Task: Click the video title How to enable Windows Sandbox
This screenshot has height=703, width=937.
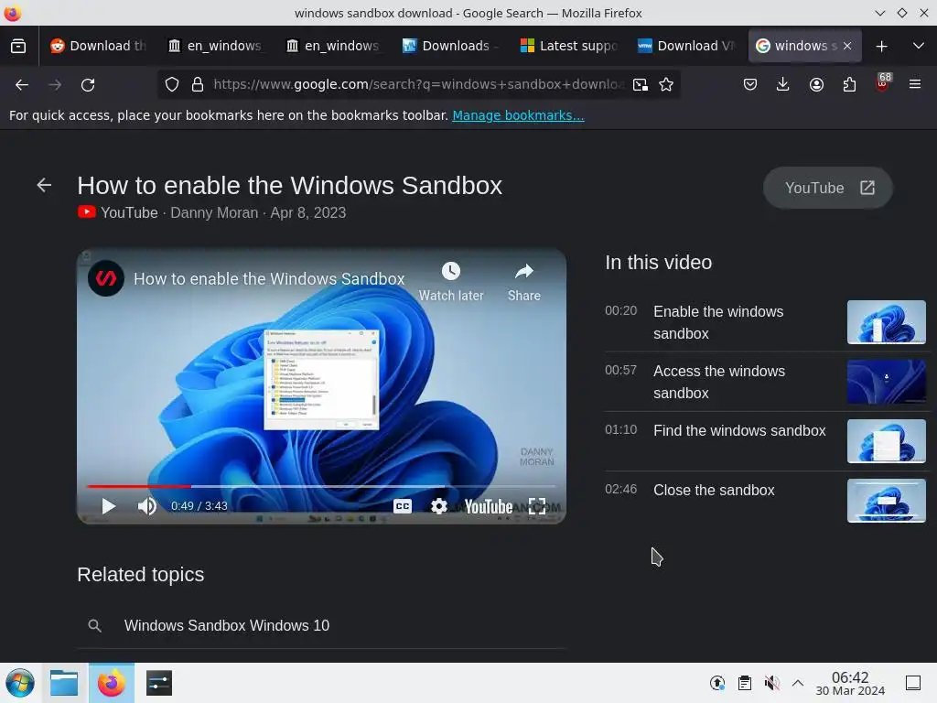Action: click(269, 278)
